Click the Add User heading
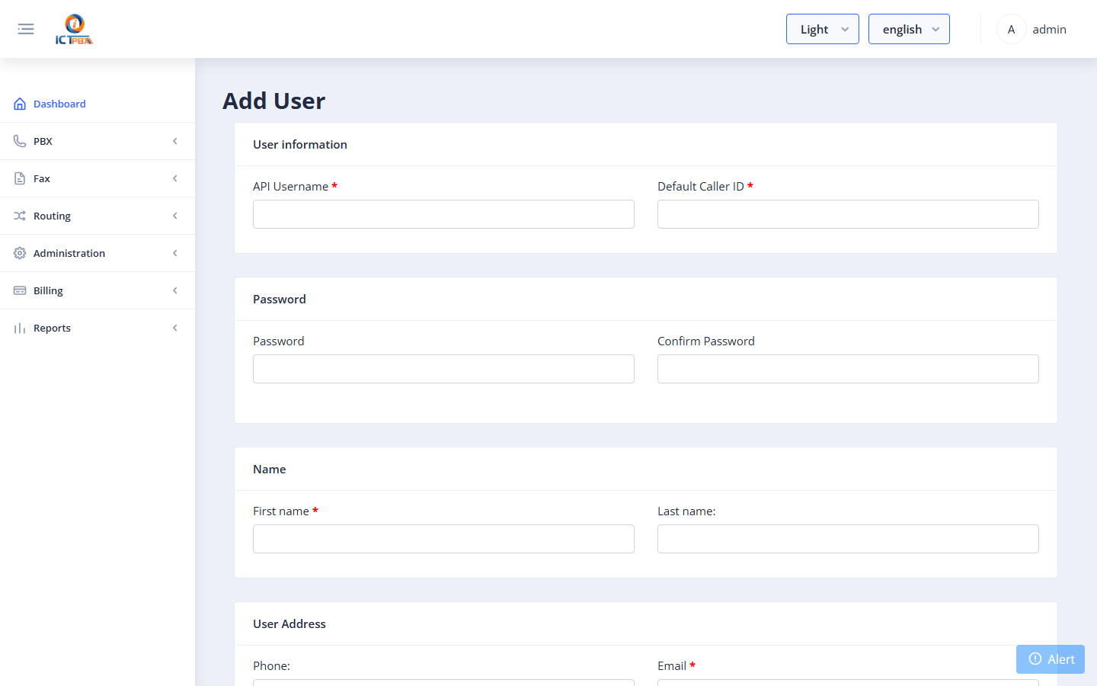 (273, 101)
